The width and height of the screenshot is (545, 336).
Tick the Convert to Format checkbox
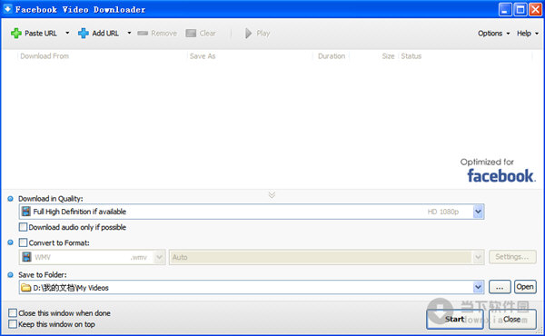(x=23, y=242)
